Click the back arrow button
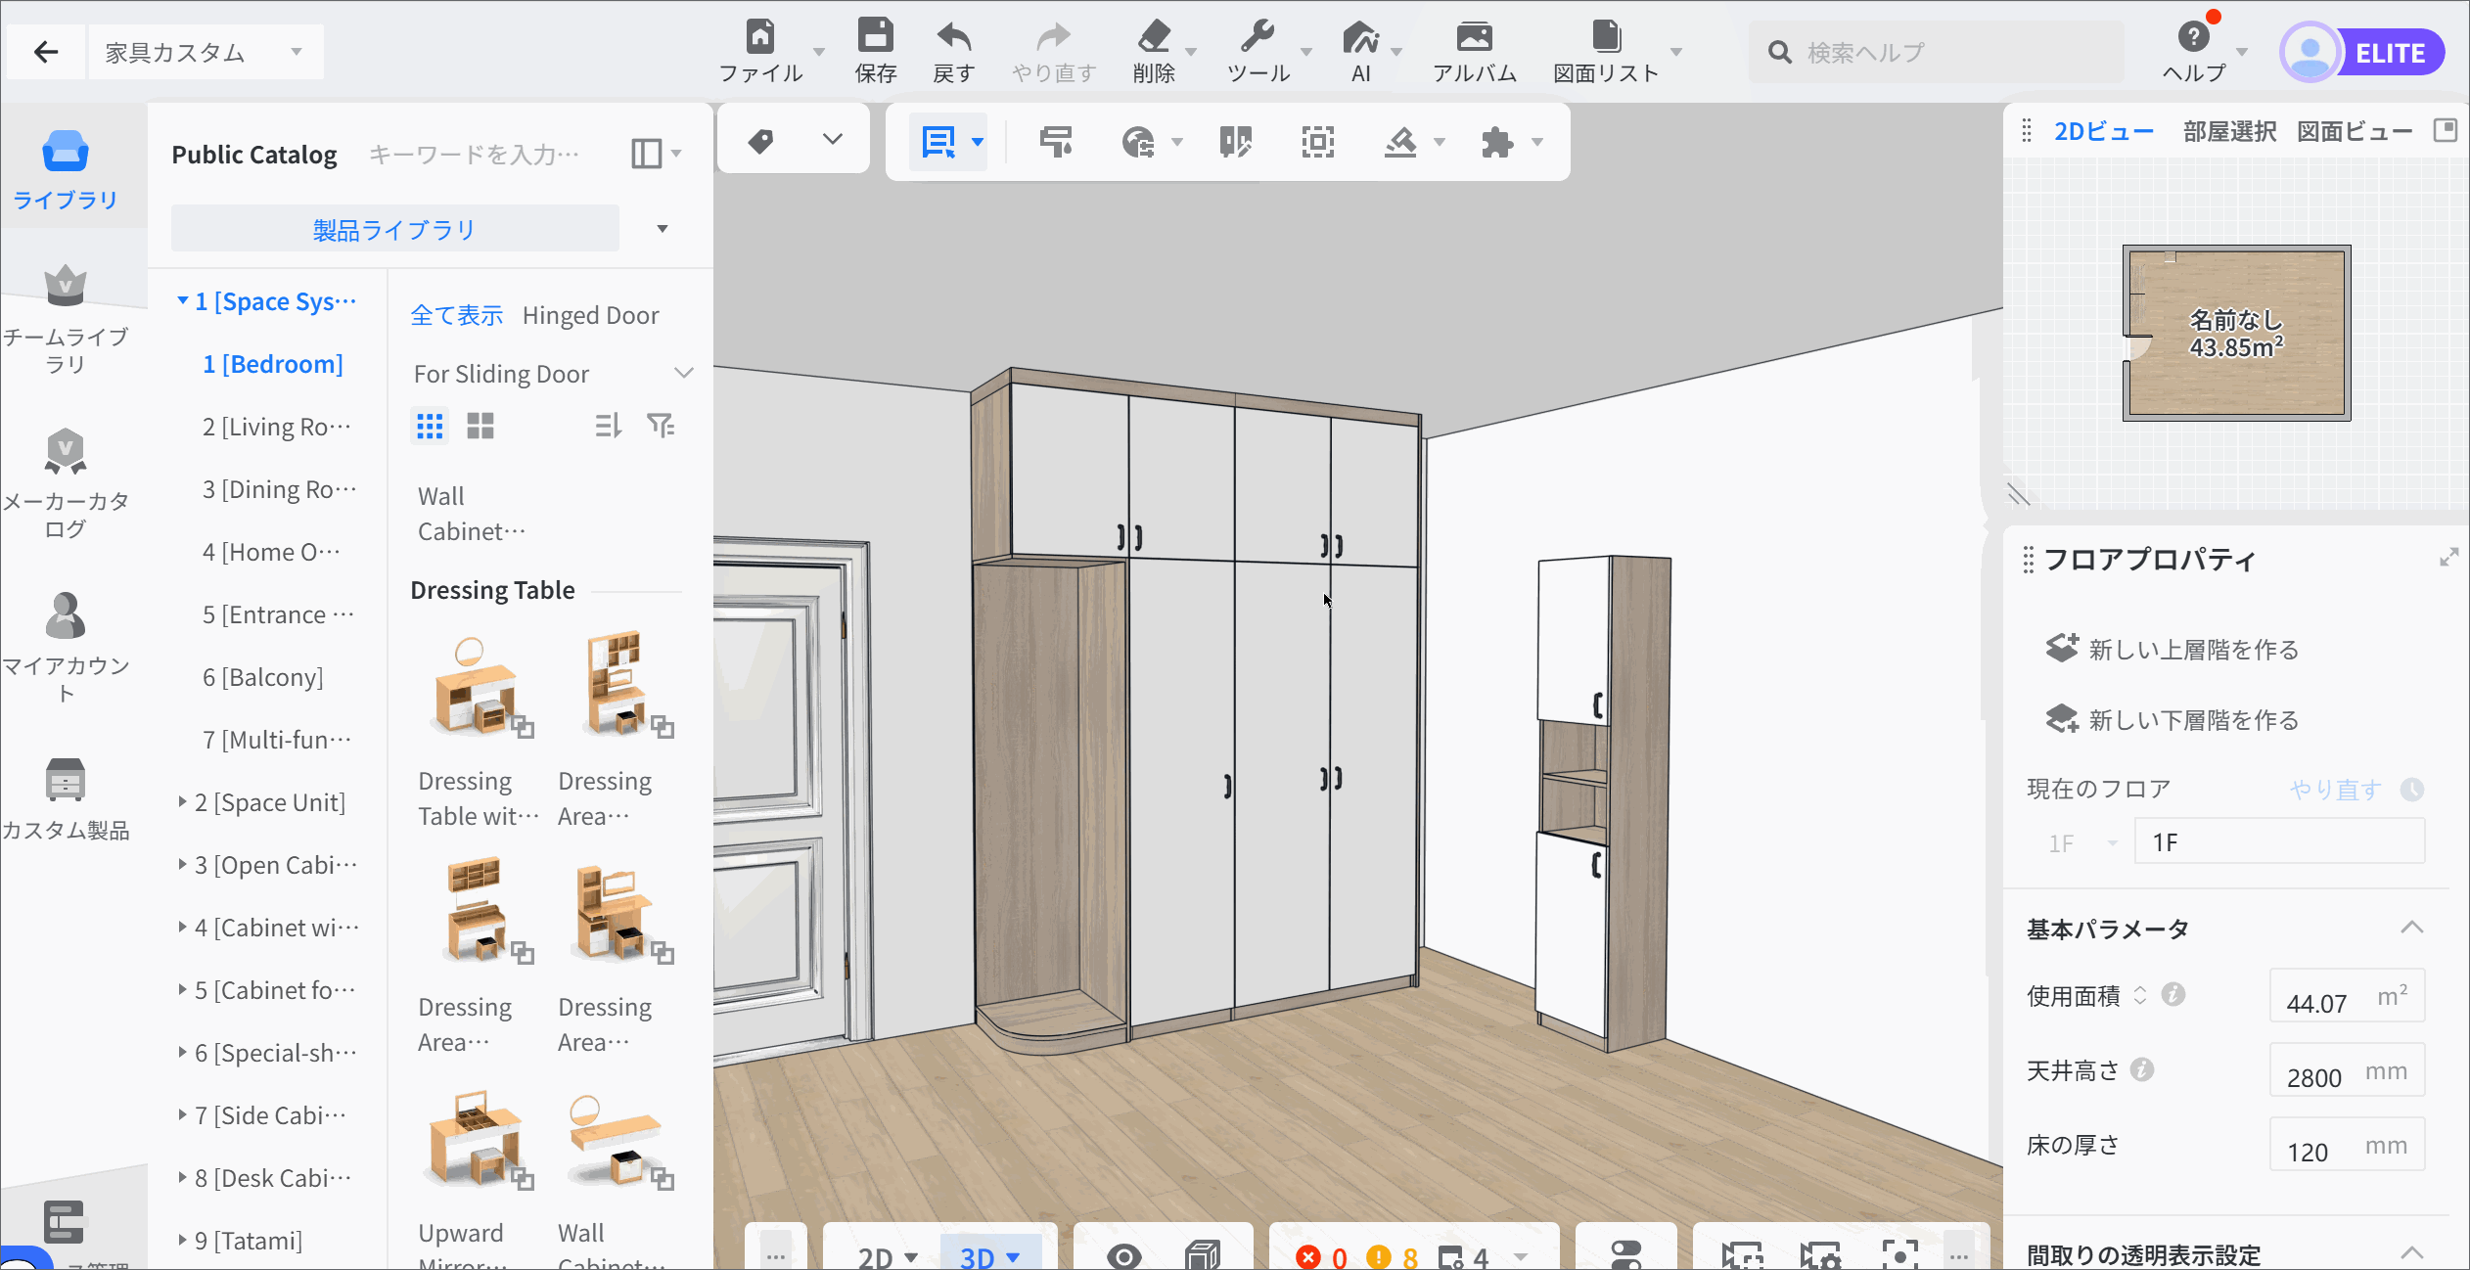The height and width of the screenshot is (1270, 2470). pyautogui.click(x=45, y=52)
